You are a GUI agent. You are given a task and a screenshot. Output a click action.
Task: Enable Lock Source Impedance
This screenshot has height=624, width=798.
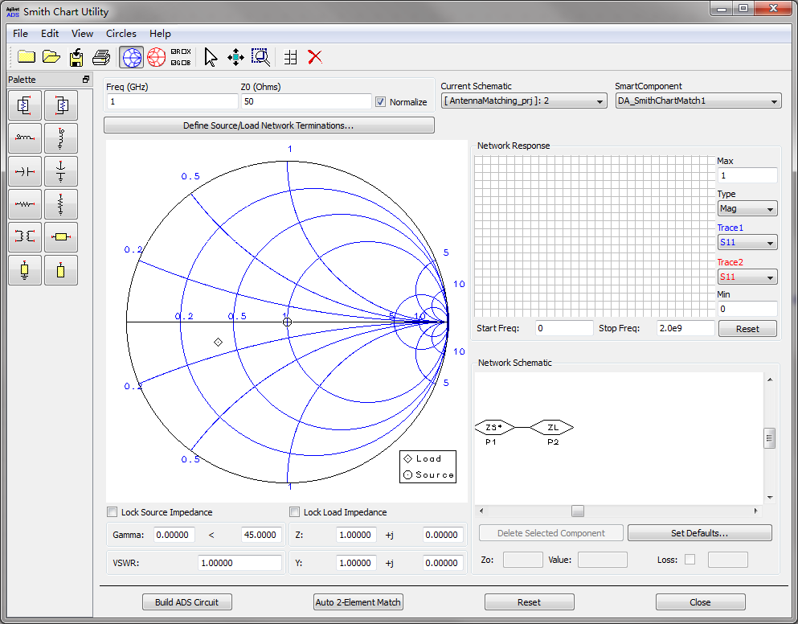click(x=112, y=512)
